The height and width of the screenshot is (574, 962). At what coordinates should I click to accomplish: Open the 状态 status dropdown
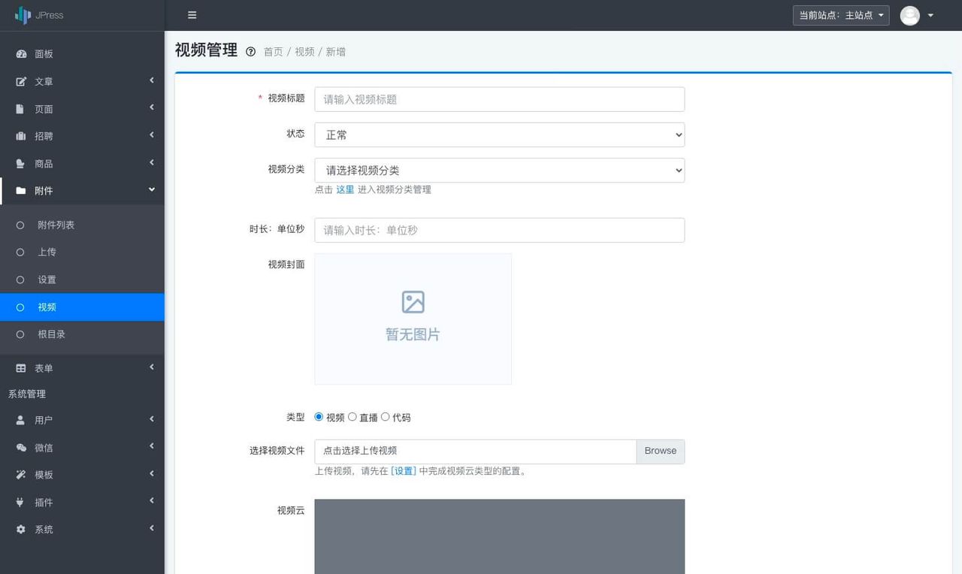[499, 134]
